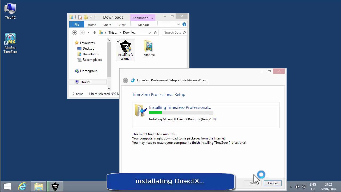This screenshot has width=341, height=192.
Task: Click the Properties quick access icon in title bar
Action: pyautogui.click(x=80, y=17)
